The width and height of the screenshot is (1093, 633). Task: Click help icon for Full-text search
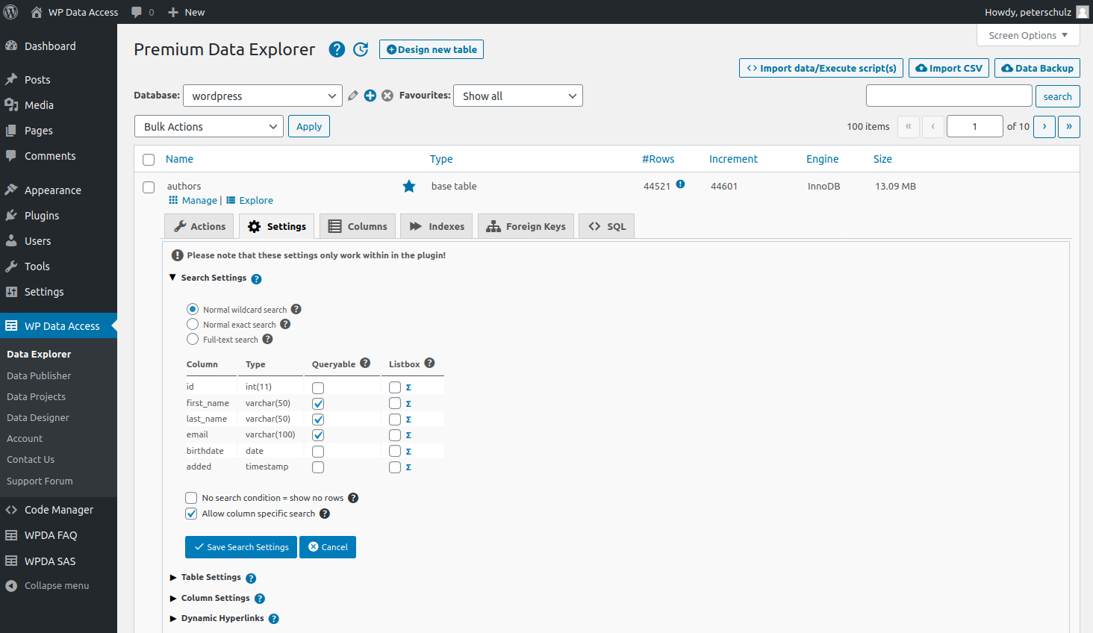(x=267, y=339)
